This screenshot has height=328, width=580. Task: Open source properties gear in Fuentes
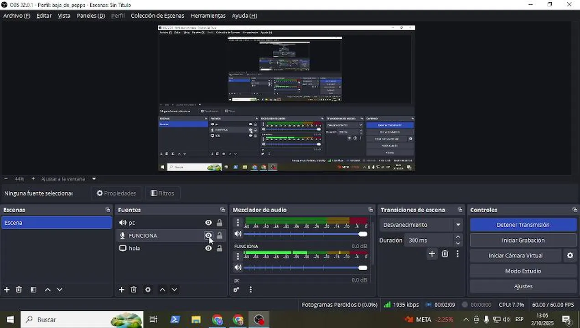pyautogui.click(x=148, y=290)
